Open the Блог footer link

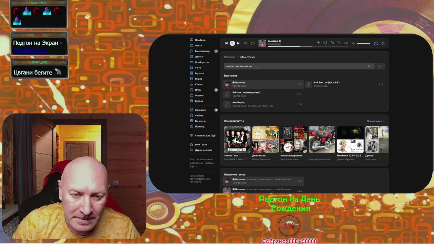(192, 159)
